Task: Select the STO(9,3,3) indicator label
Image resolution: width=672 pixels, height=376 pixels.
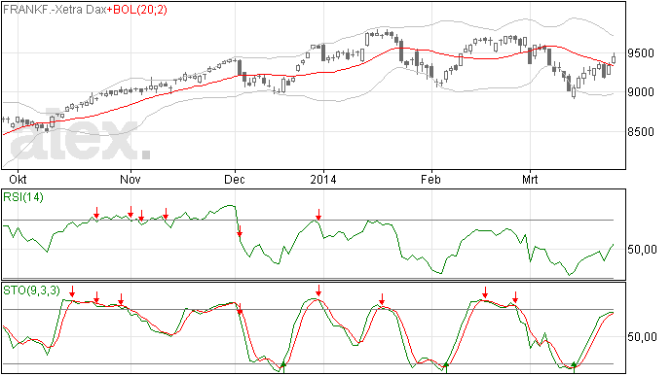Action: coord(31,291)
